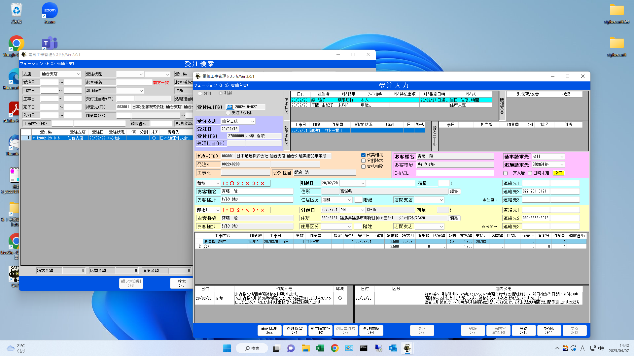Screen dimensions: 634x356
Task: Expand the 受注支店 dropdown
Action: [x=252, y=122]
